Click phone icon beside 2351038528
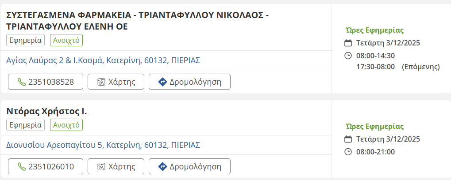451x180 pixels. coord(21,82)
